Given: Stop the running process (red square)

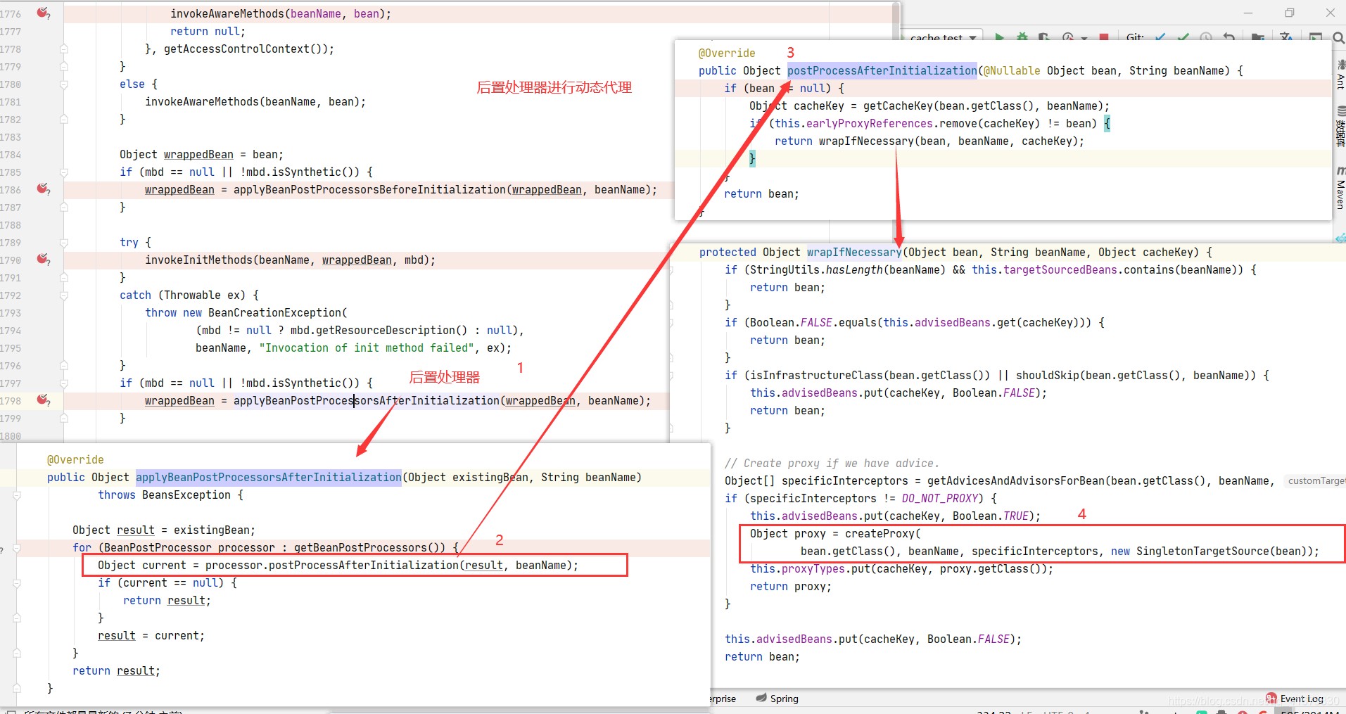Looking at the screenshot, I should coord(1104,37).
